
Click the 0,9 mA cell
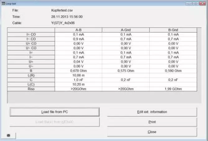(78, 39)
